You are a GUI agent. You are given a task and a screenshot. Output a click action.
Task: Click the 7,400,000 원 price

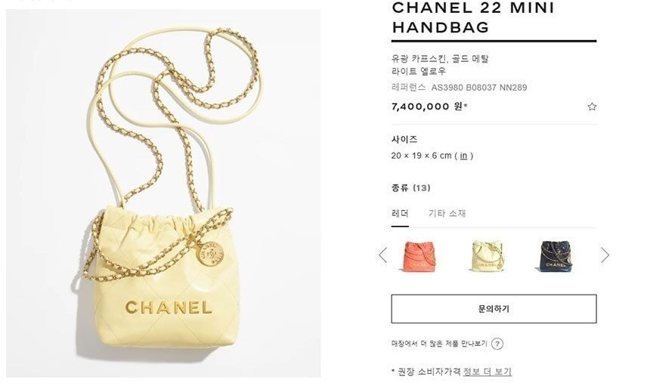429,107
